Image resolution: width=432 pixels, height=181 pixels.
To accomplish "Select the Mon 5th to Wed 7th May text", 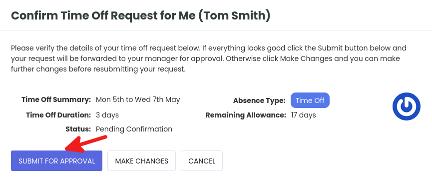I will 138,99.
